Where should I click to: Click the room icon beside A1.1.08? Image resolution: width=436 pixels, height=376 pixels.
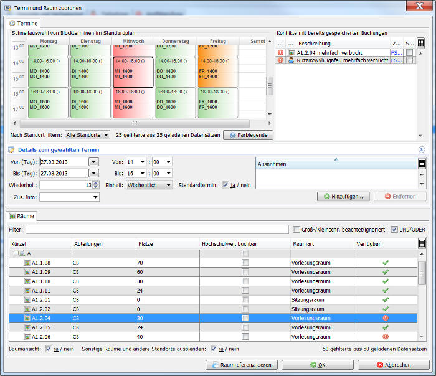pos(27,263)
